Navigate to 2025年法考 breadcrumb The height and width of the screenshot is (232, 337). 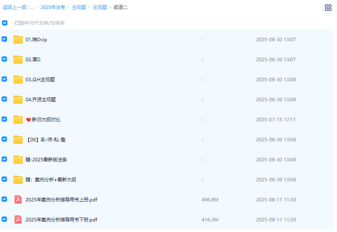tap(53, 7)
